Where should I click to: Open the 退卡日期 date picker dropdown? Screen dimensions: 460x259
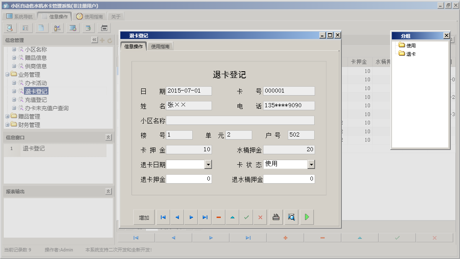(x=208, y=164)
